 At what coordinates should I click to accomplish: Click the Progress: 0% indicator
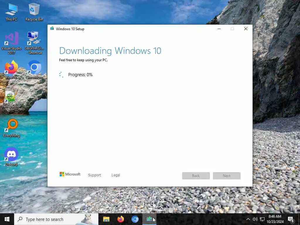80,75
